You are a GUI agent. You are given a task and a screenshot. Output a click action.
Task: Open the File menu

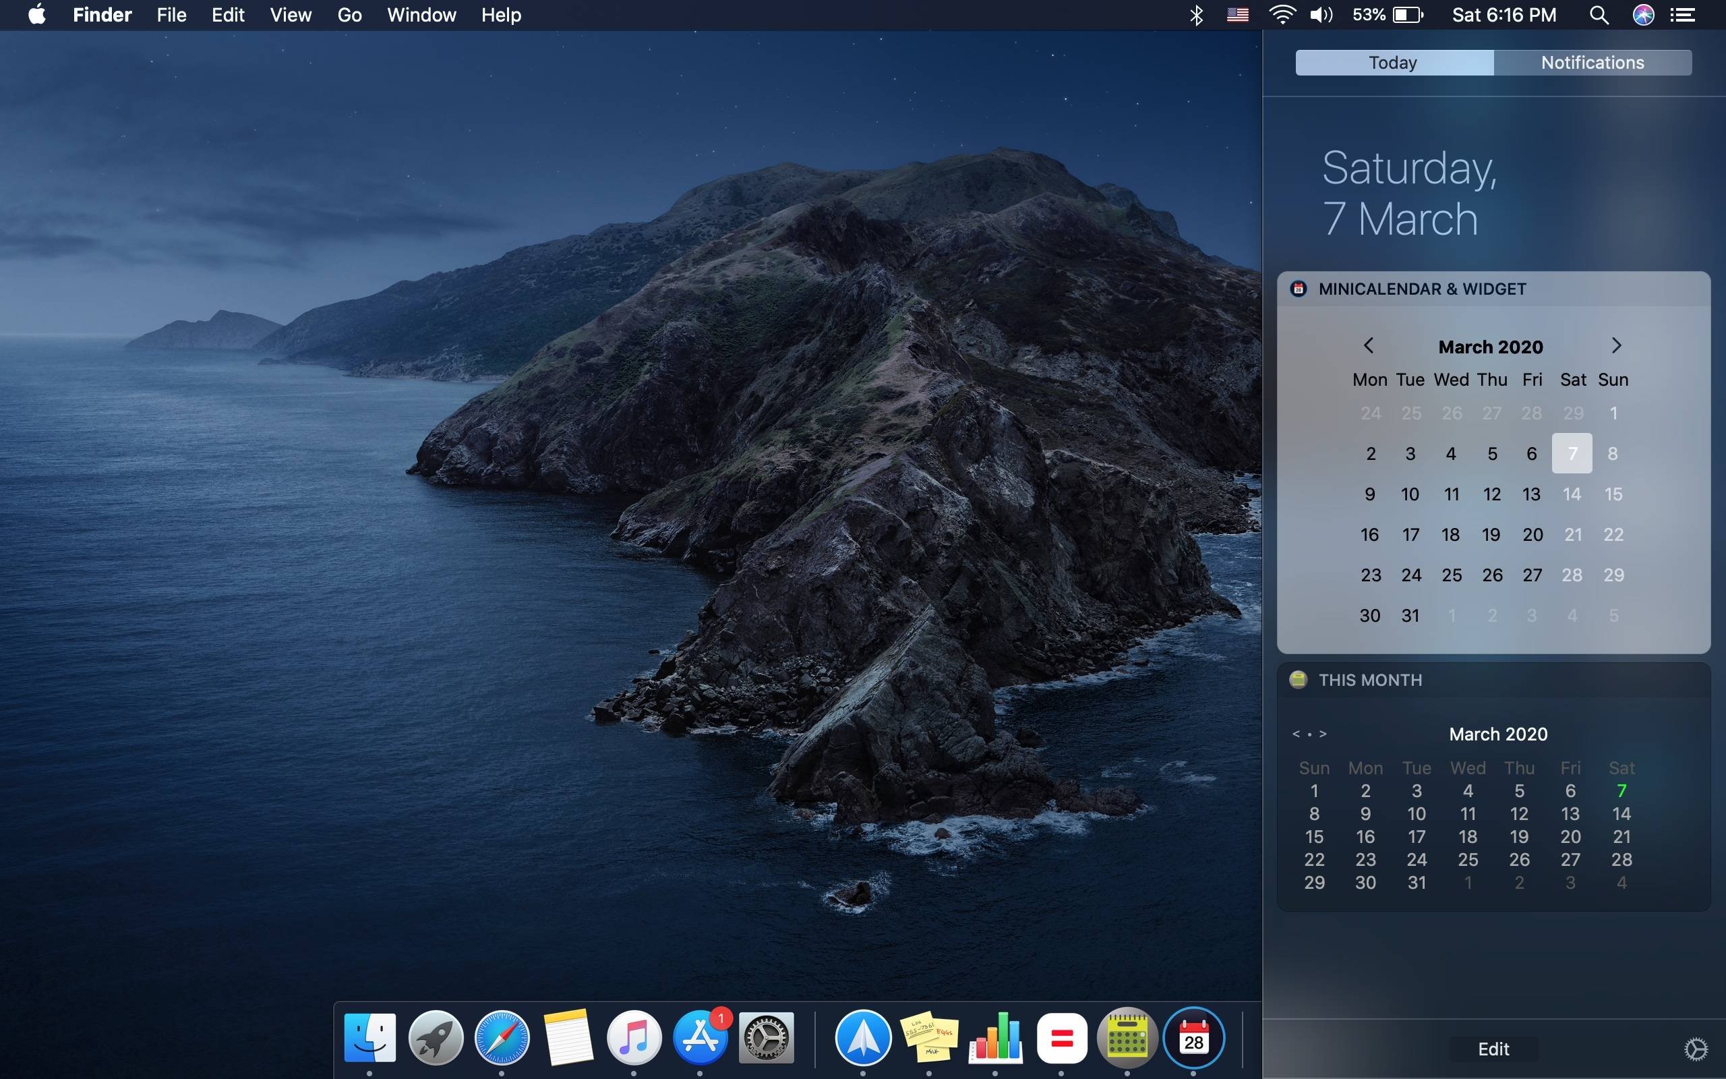(171, 15)
